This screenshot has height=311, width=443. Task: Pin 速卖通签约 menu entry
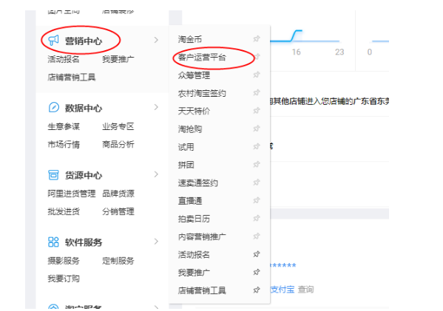(x=257, y=182)
